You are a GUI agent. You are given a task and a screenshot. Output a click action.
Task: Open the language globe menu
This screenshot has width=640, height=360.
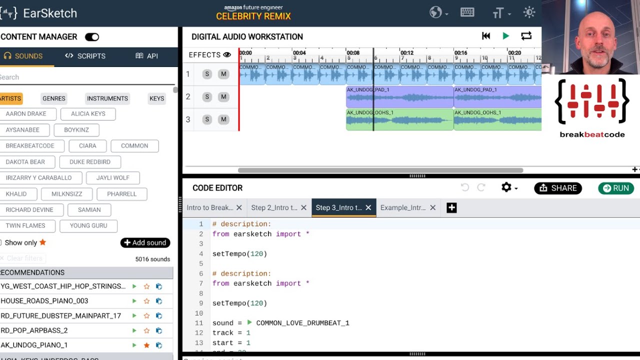click(438, 13)
